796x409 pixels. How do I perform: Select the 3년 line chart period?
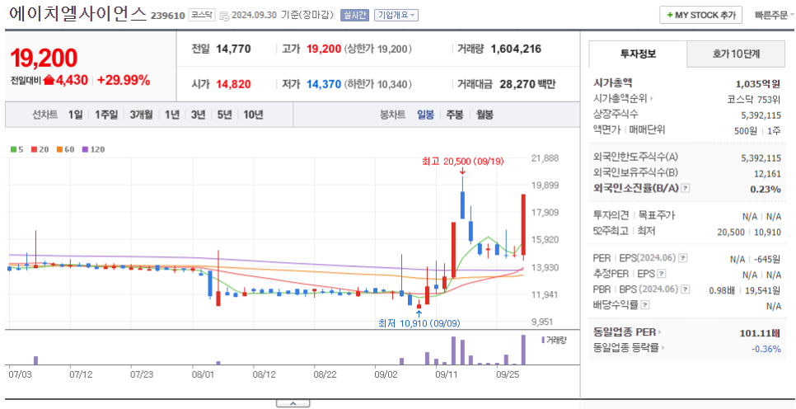[x=198, y=115]
